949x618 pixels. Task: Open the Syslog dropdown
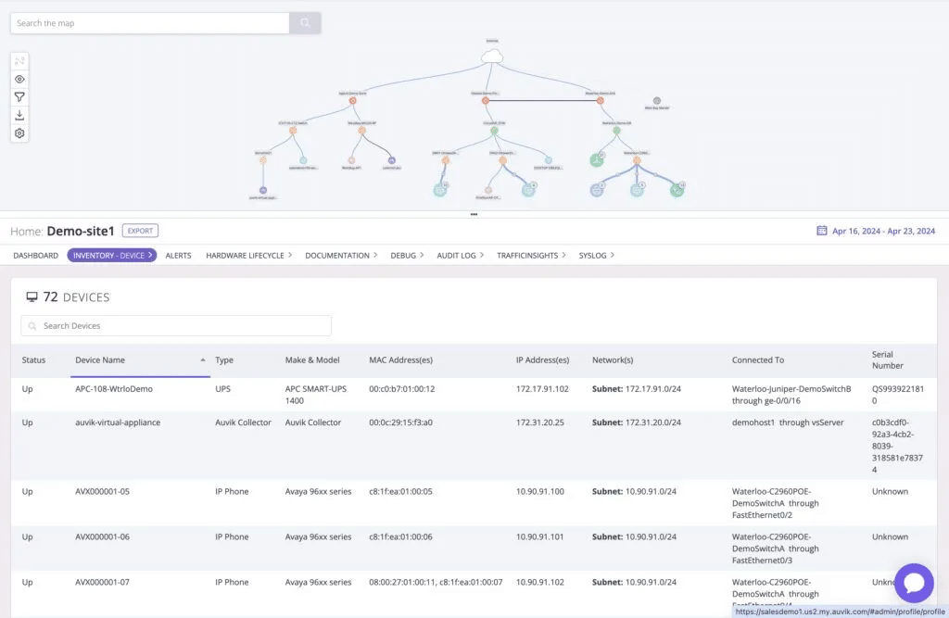614,255
